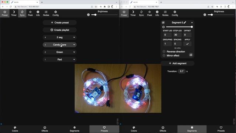Expand the Green preset chevron
Image resolution: width=236 pixels, height=133 pixels.
tap(74, 52)
